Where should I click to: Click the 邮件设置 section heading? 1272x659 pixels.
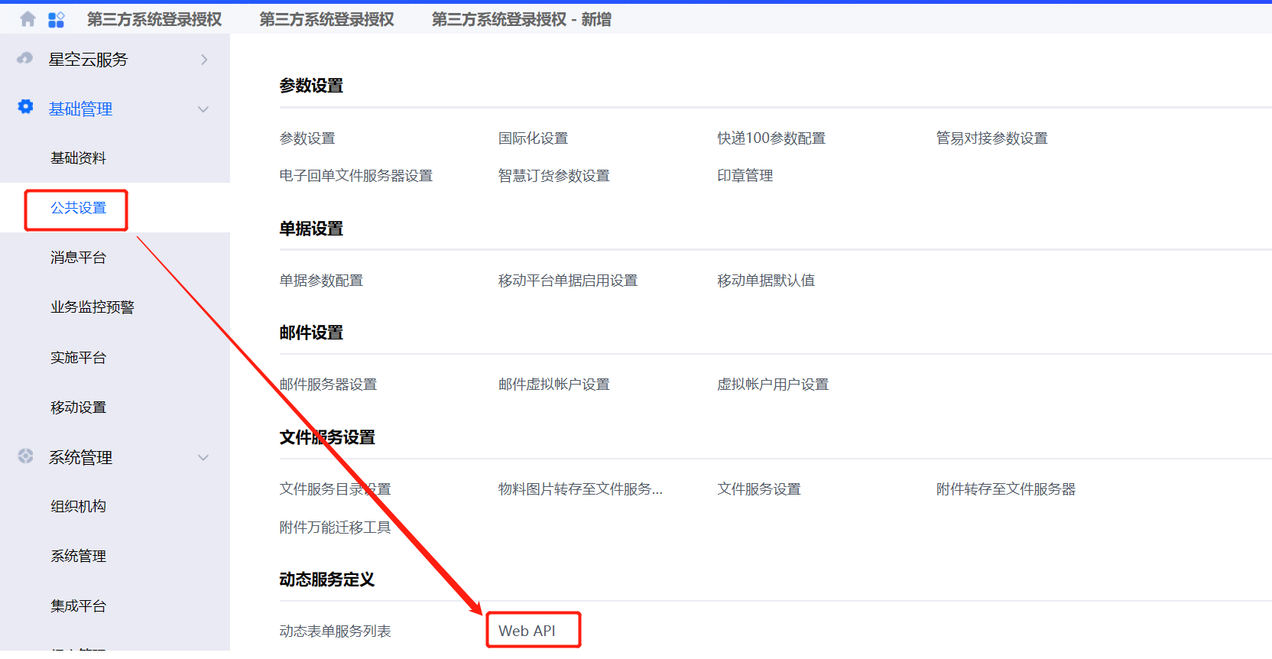311,333
